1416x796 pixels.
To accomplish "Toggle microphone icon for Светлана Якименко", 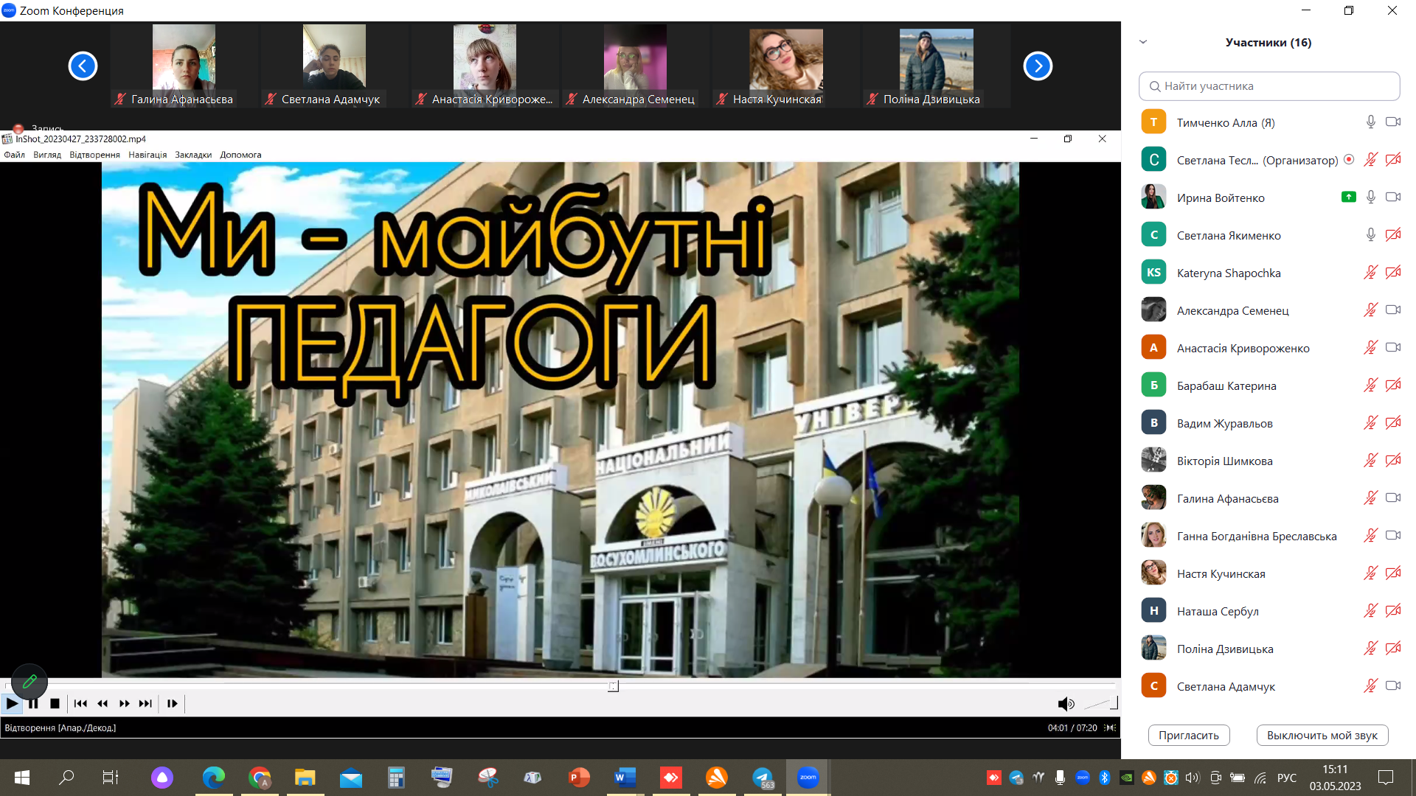I will point(1370,235).
